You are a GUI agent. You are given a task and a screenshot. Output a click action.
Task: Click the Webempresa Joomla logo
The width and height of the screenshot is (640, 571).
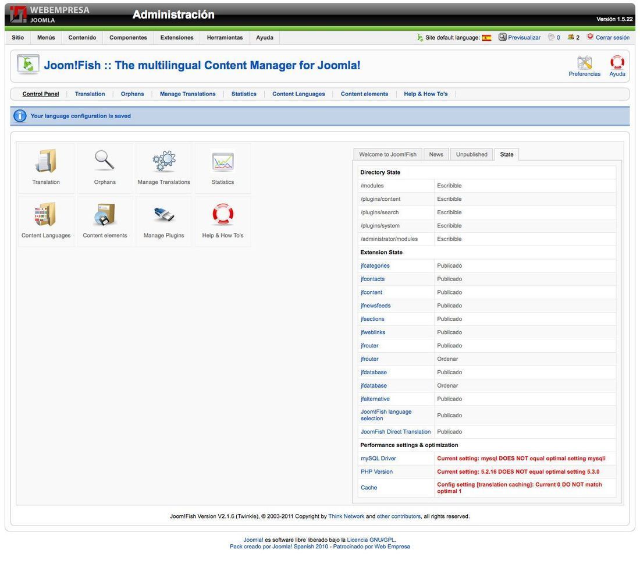pos(50,14)
